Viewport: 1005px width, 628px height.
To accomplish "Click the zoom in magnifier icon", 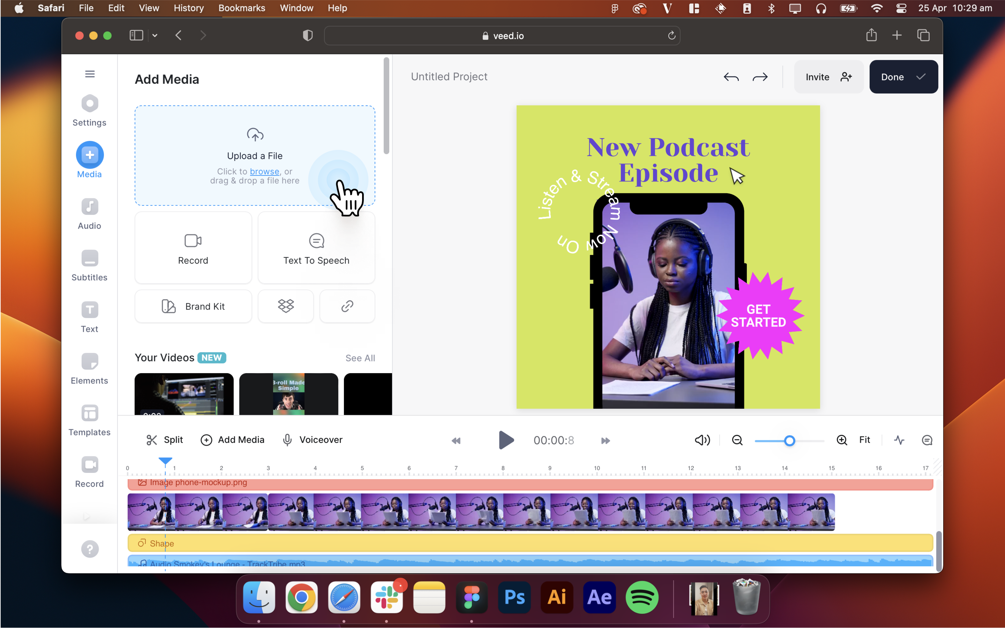I will 842,440.
